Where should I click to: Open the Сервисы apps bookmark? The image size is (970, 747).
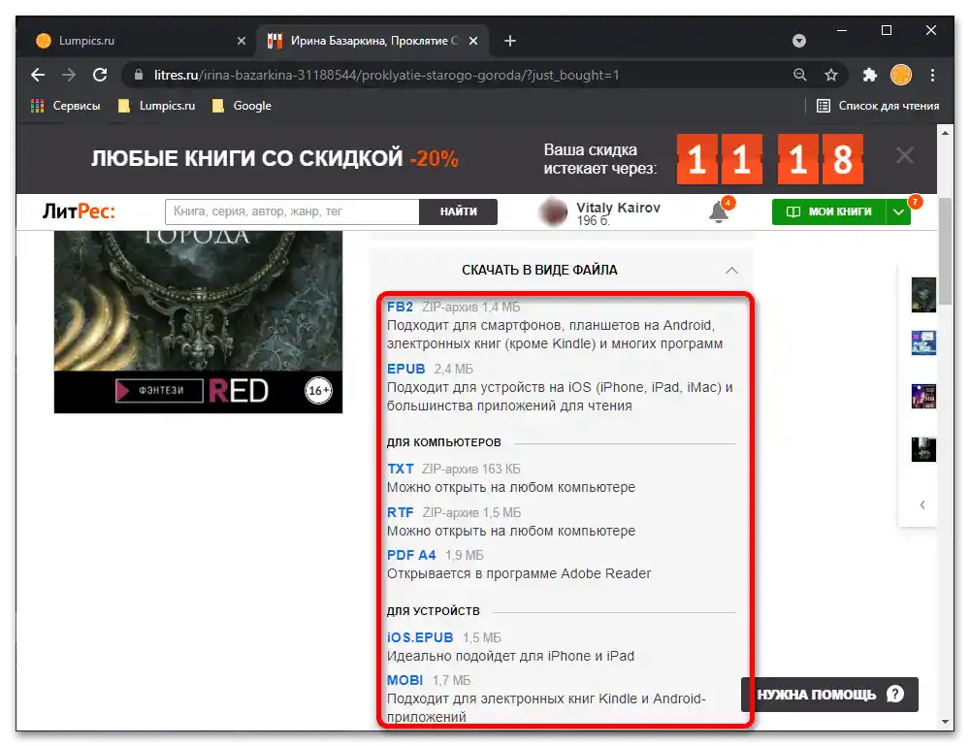[x=66, y=106]
